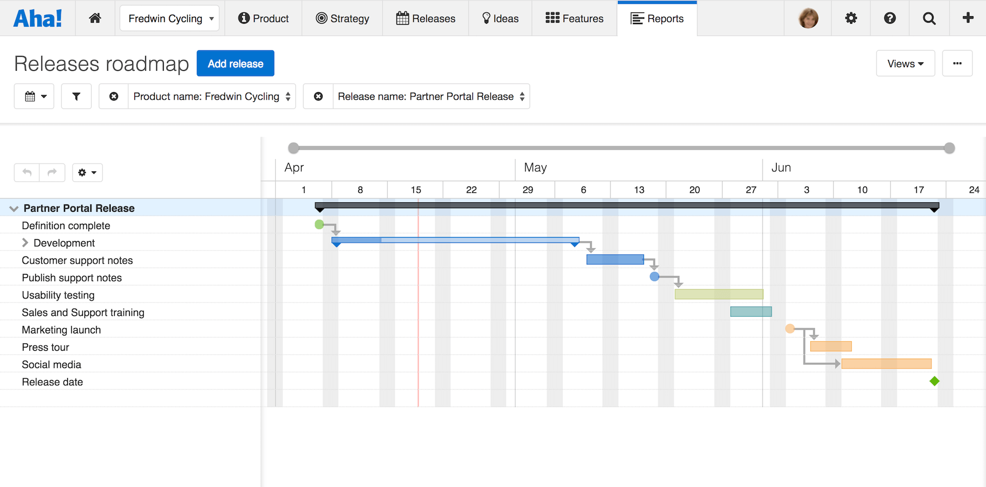Screen dimensions: 986x487
Task: Open the filter funnel icon
Action: point(76,96)
